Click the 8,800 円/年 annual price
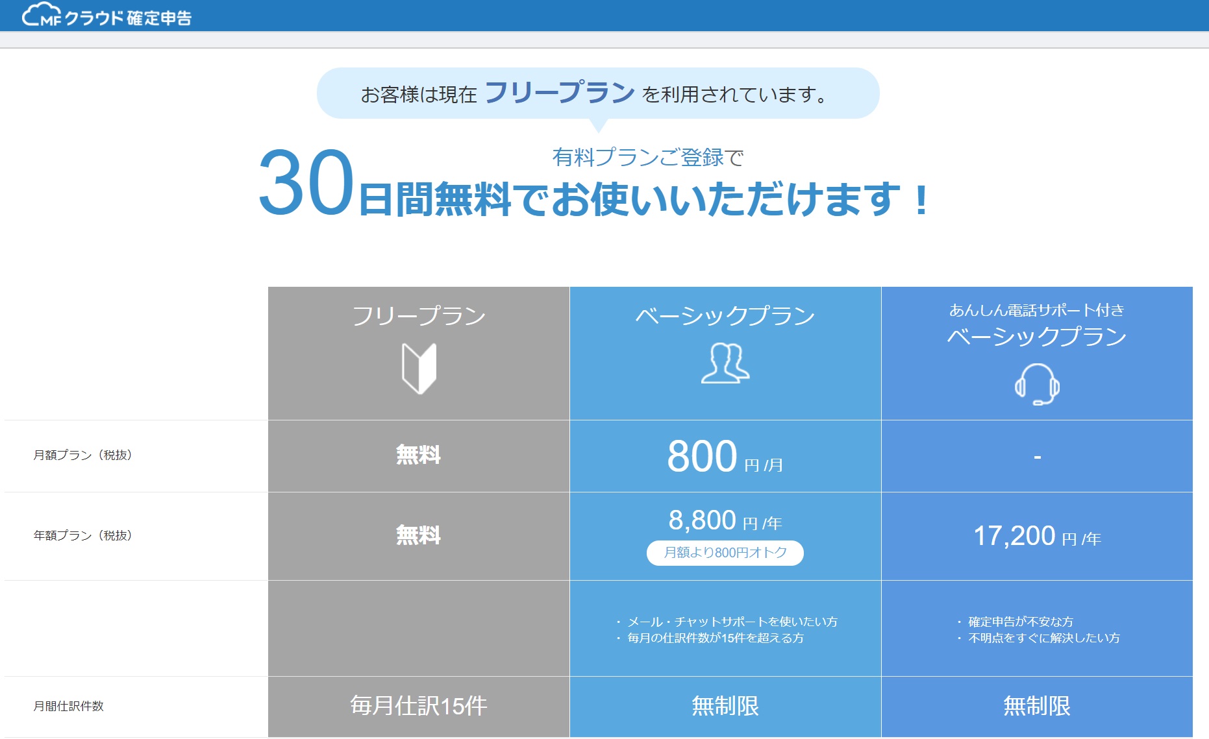 tap(725, 520)
